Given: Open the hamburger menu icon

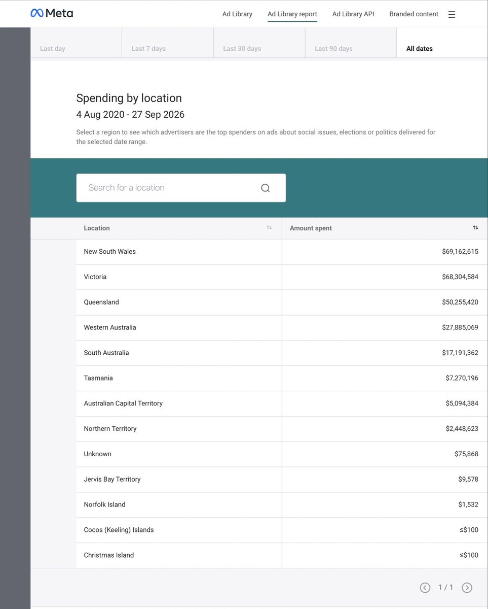Looking at the screenshot, I should (452, 14).
